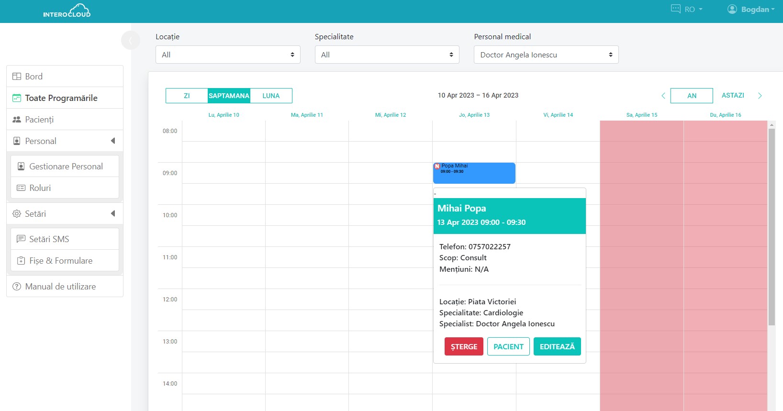The width and height of the screenshot is (783, 411).
Task: Switch to the LUNA month view
Action: 271,96
